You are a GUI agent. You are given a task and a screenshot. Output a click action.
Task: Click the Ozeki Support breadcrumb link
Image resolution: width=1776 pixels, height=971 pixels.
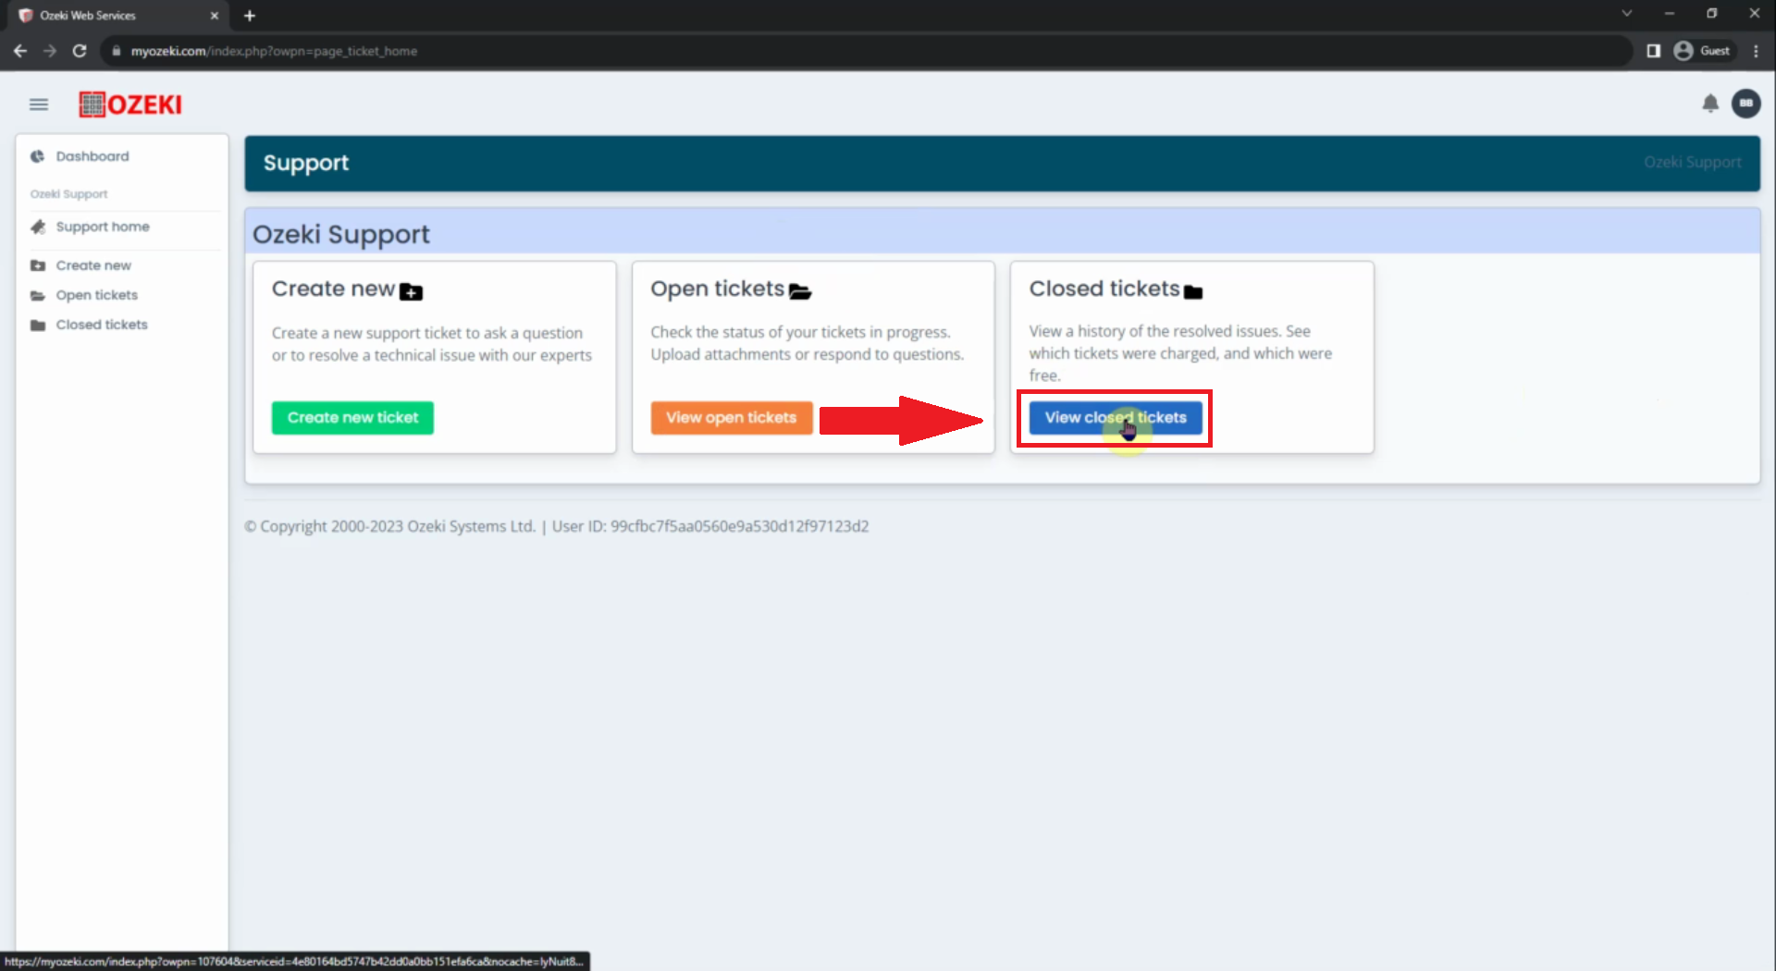tap(1693, 163)
